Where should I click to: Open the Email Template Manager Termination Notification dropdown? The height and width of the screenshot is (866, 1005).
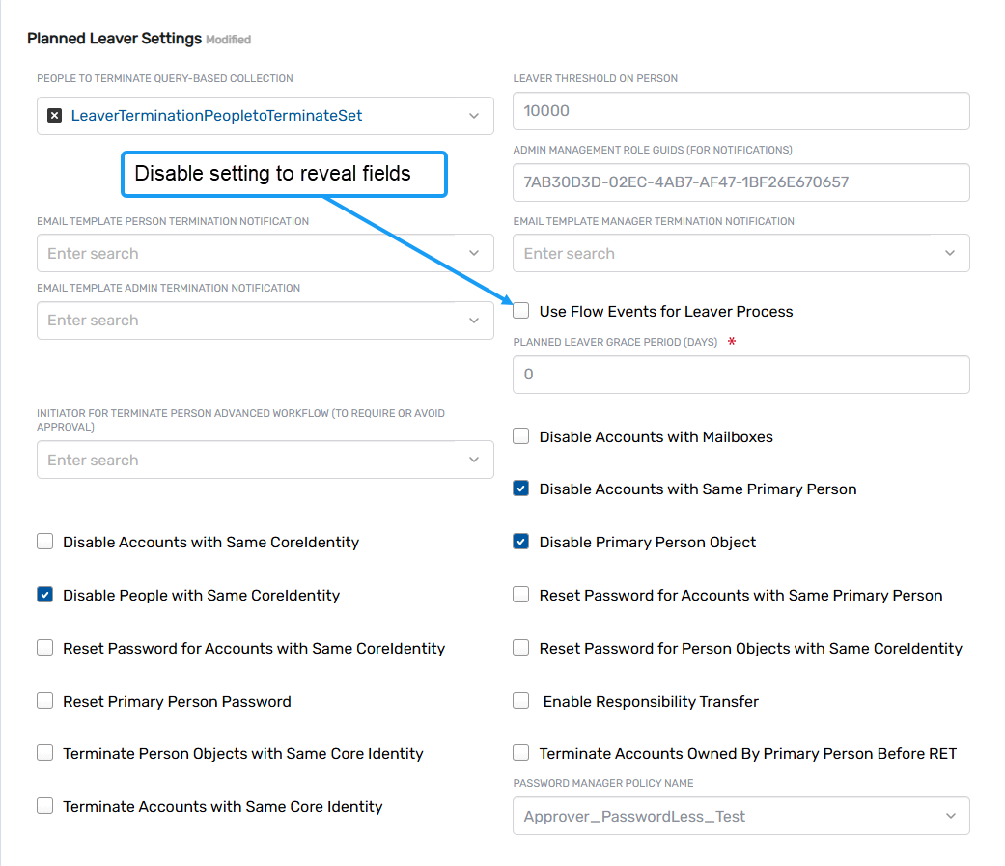[x=951, y=253]
